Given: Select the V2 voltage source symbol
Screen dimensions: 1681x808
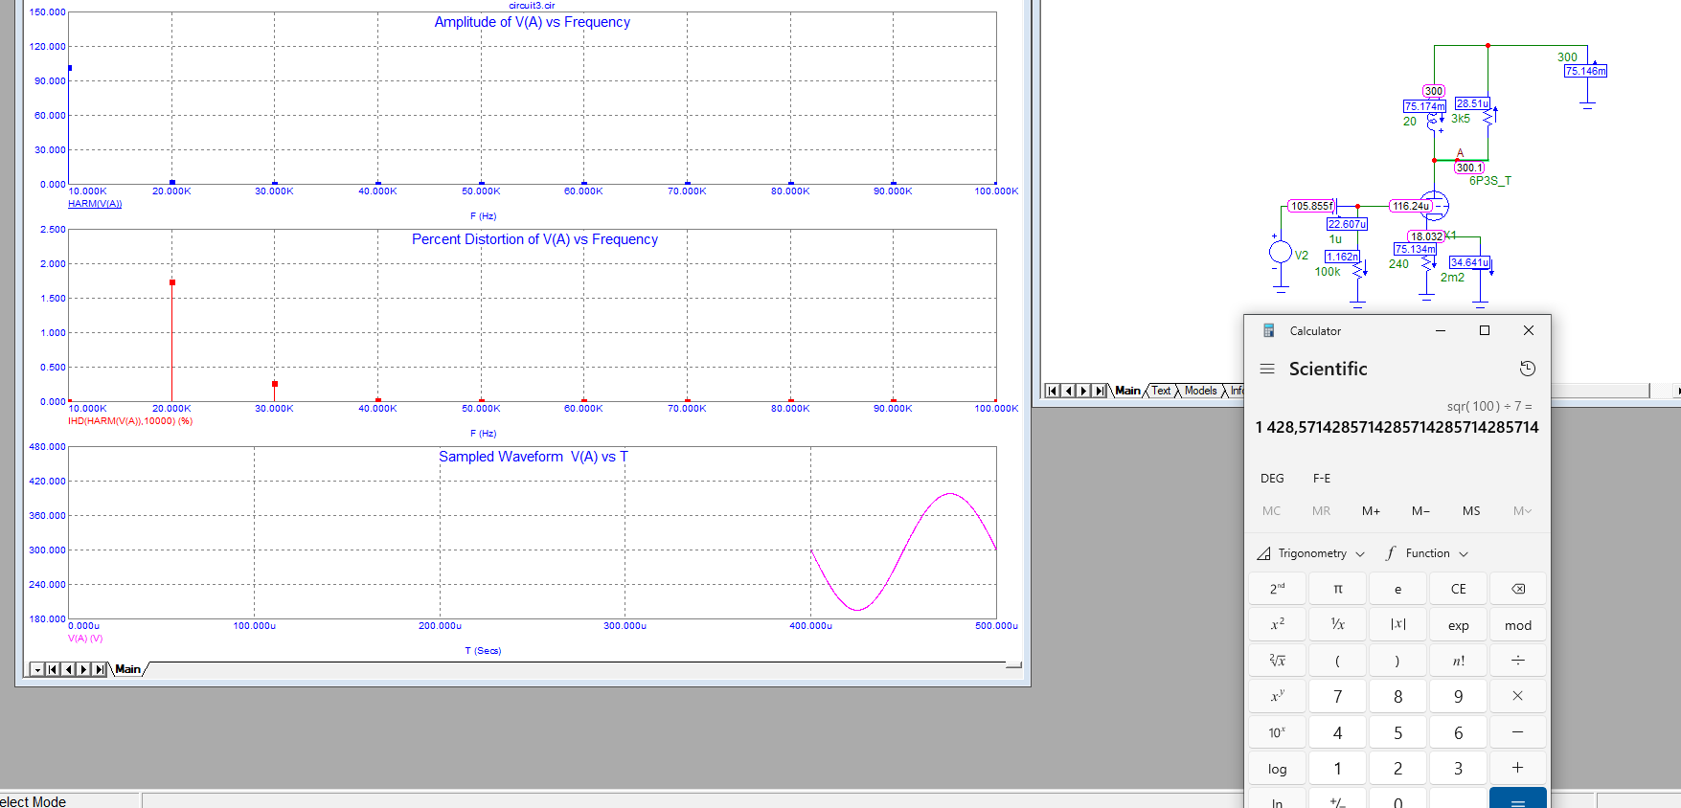Looking at the screenshot, I should [1281, 253].
